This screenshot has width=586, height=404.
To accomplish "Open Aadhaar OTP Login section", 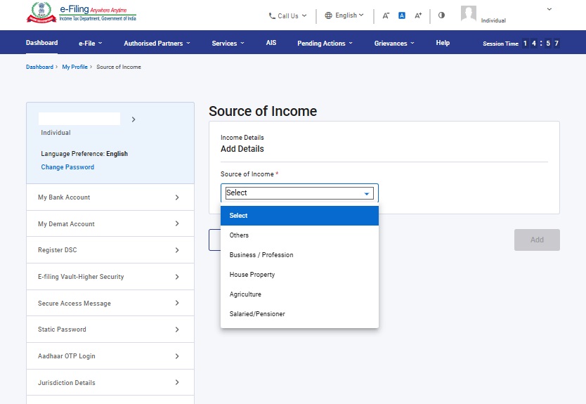I will click(110, 356).
